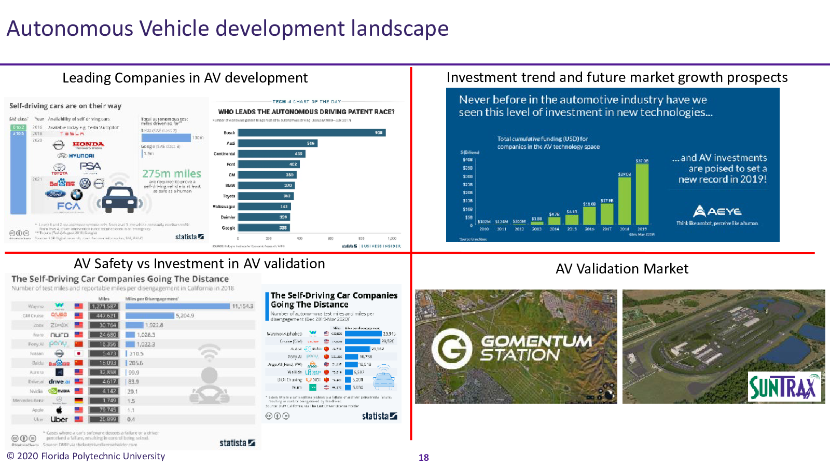Click the FCA logo
The width and height of the screenshot is (830, 467).
click(x=68, y=206)
